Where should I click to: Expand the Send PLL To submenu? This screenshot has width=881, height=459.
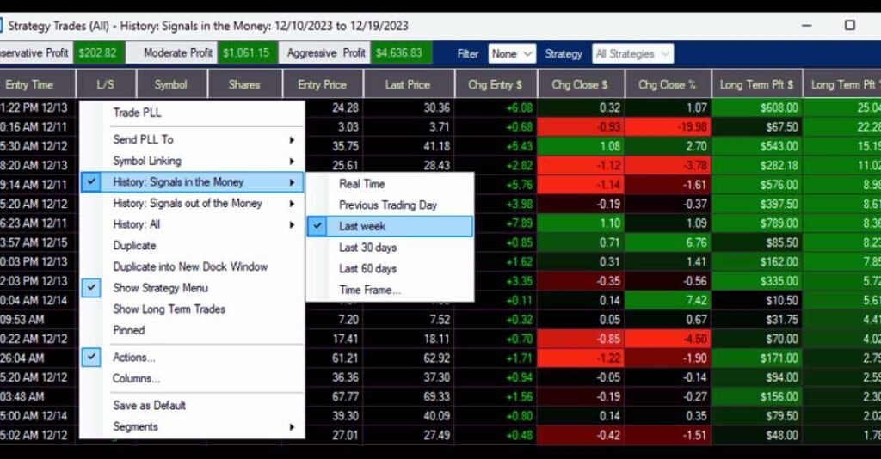click(143, 139)
